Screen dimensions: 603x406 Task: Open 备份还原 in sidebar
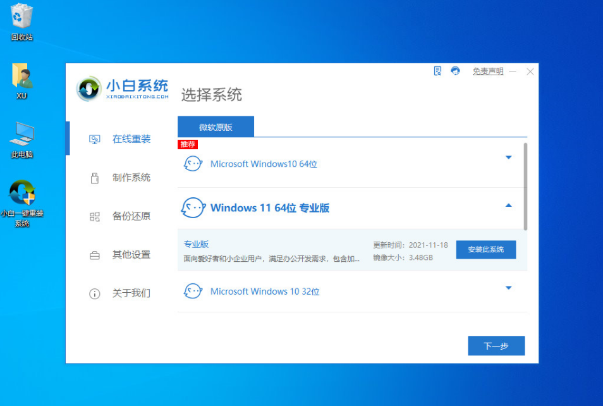click(131, 216)
